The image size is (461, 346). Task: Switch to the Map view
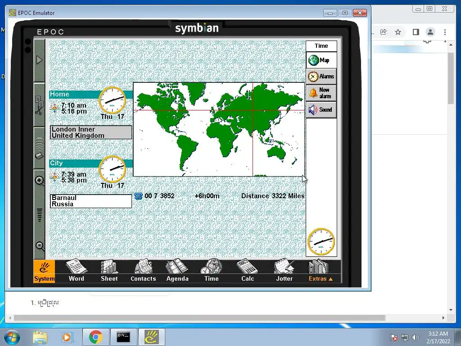tap(321, 60)
